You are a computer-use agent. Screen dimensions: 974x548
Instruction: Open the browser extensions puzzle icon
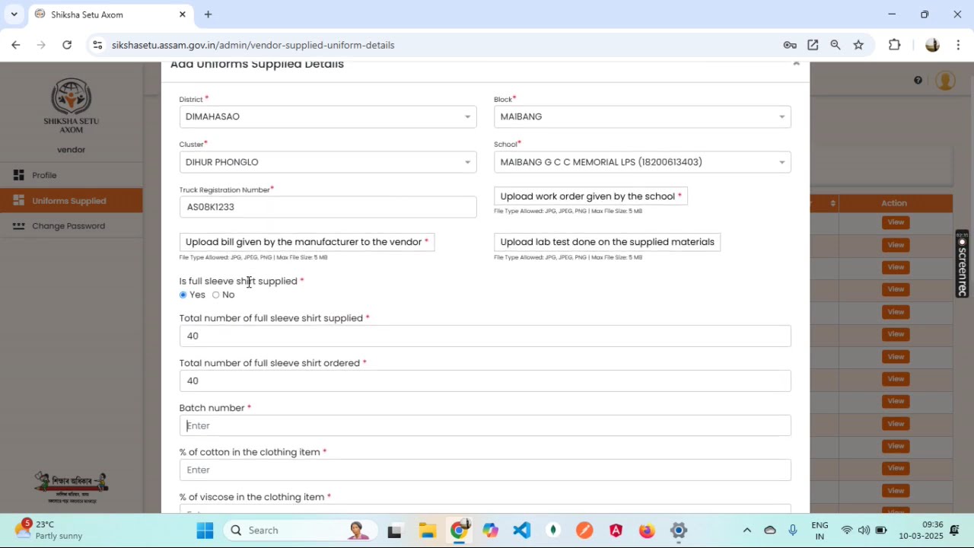pyautogui.click(x=895, y=45)
